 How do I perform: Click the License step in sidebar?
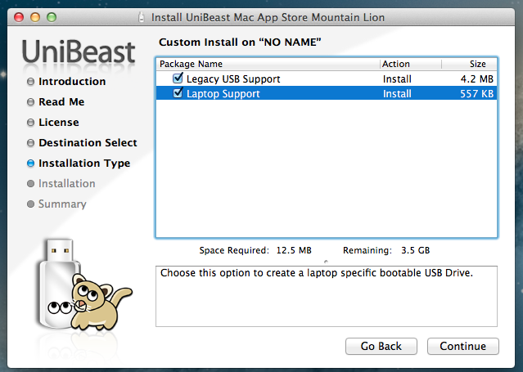coord(59,123)
